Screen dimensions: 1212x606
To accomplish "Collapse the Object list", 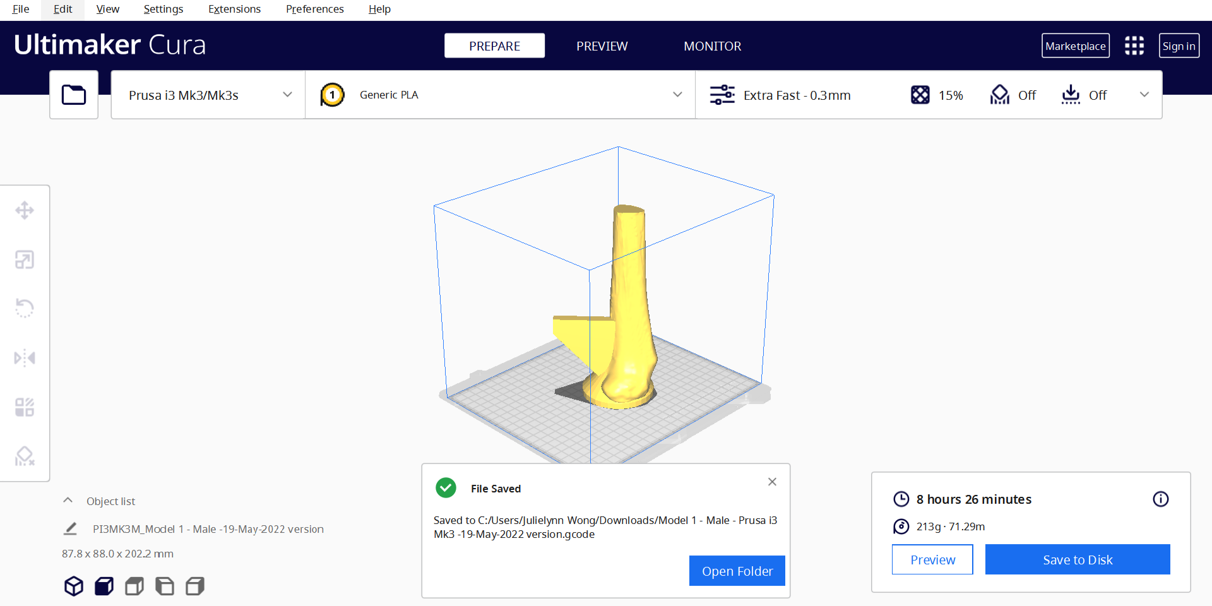I will [x=68, y=501].
